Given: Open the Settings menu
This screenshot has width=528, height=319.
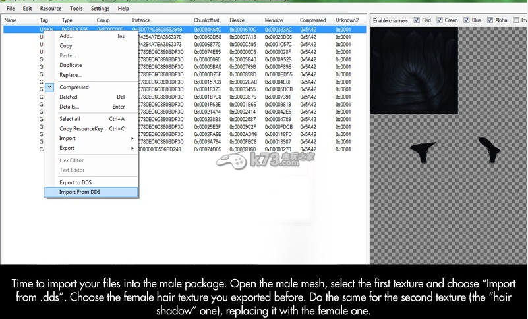Looking at the screenshot, I should pos(100,9).
